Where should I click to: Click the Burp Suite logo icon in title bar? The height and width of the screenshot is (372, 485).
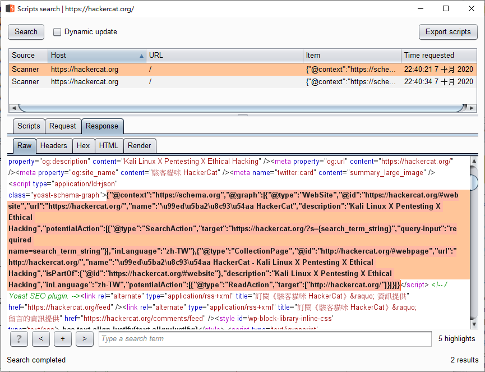(10, 8)
